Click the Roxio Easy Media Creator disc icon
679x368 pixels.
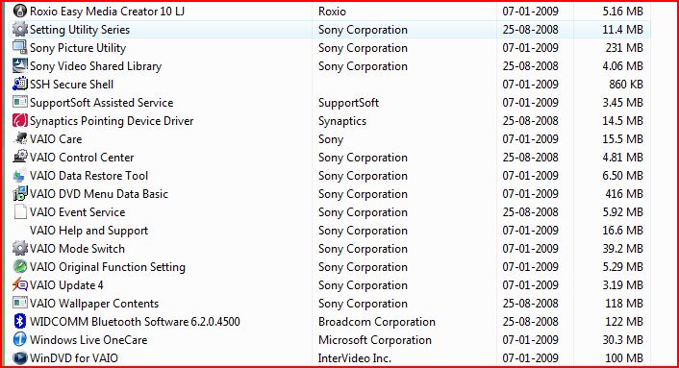20,11
